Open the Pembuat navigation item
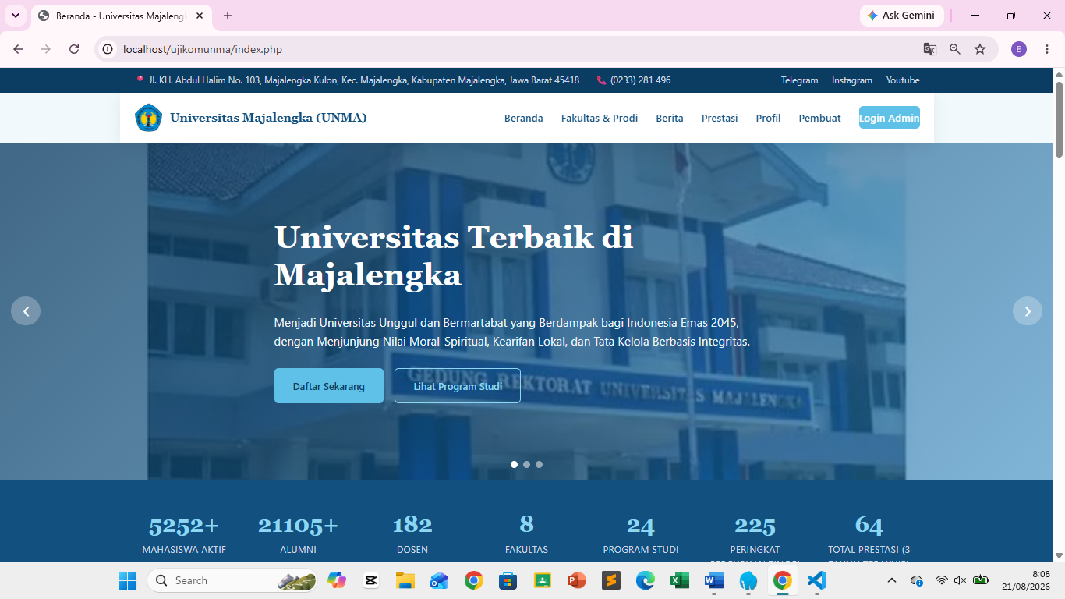Screen dimensions: 1065x599 (820, 118)
